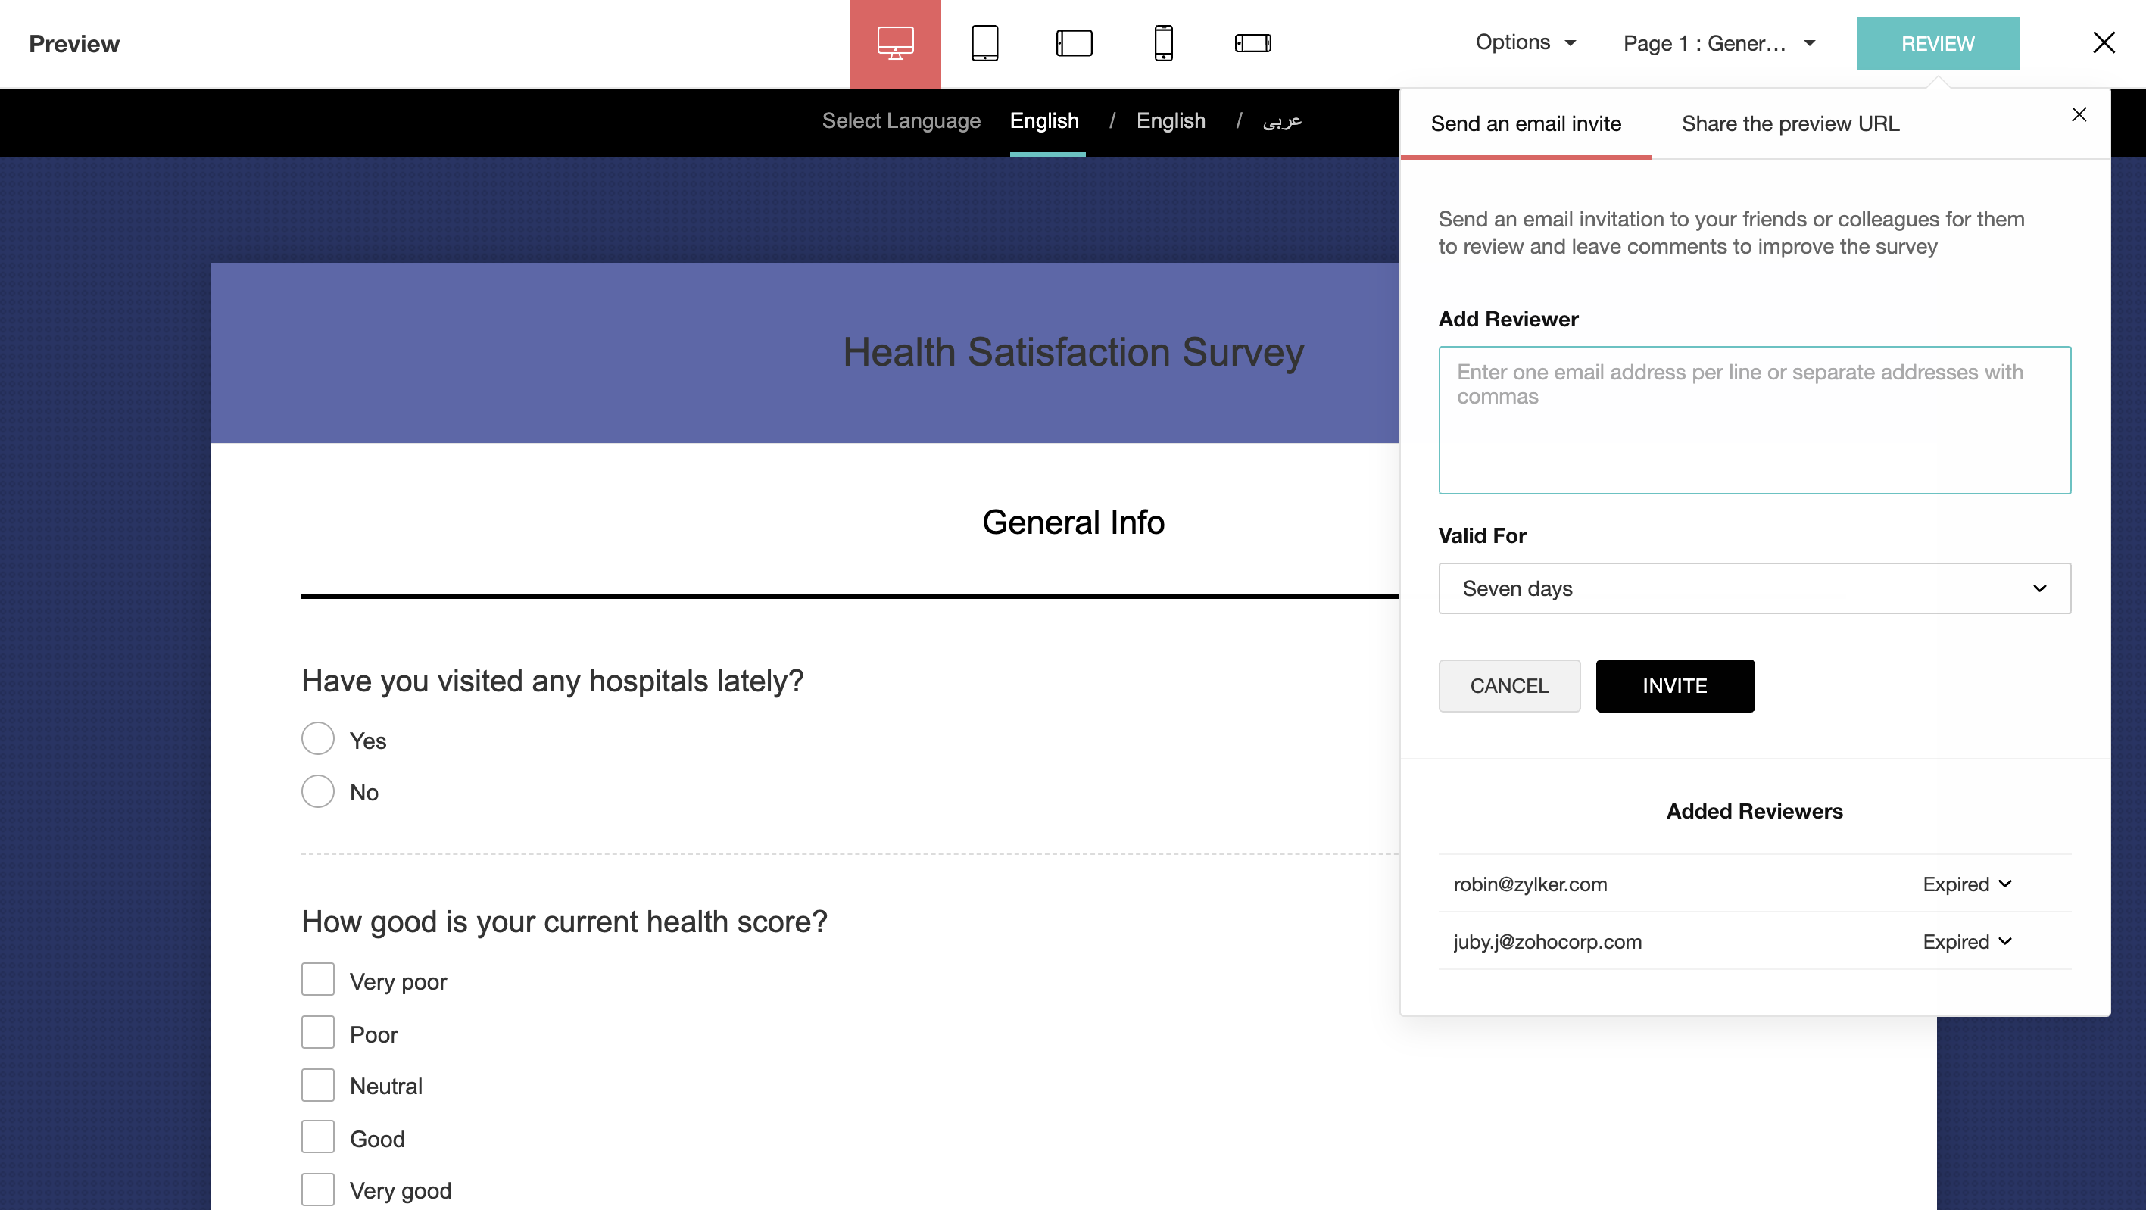This screenshot has width=2146, height=1210.
Task: Switch to mobile portrait preview
Action: 1163,43
